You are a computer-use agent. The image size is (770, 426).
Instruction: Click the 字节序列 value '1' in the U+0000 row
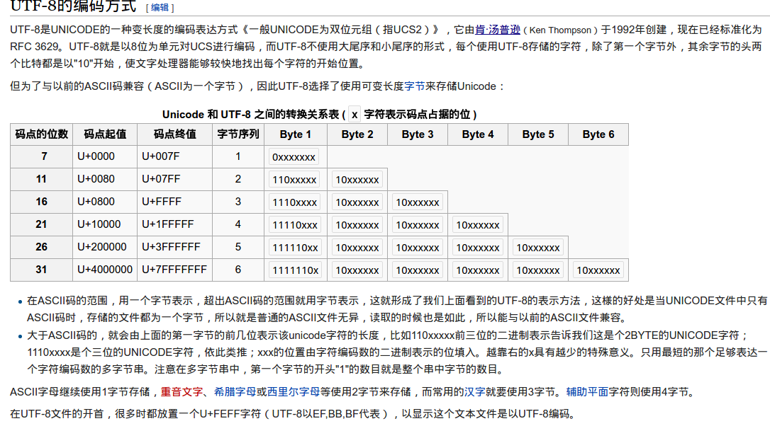pos(238,157)
